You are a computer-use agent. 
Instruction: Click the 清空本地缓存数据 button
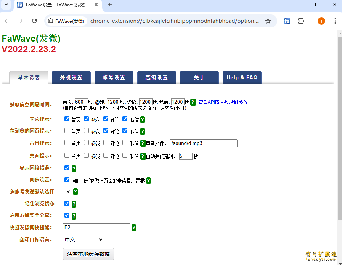pos(88,254)
